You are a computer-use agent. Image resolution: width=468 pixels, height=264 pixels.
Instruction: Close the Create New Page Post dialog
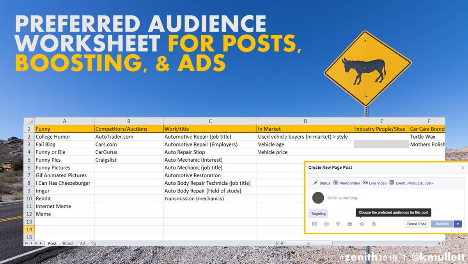coord(463,168)
